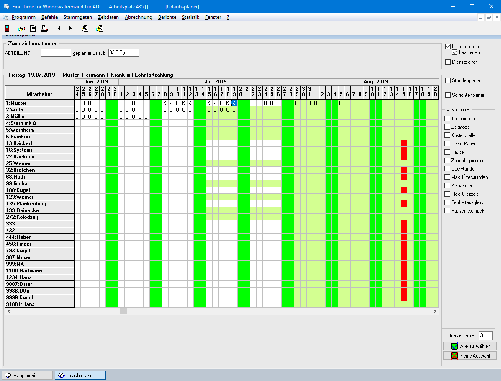Image resolution: width=501 pixels, height=381 pixels.
Task: Enable the Überstunde checkbox
Action: pyautogui.click(x=447, y=168)
